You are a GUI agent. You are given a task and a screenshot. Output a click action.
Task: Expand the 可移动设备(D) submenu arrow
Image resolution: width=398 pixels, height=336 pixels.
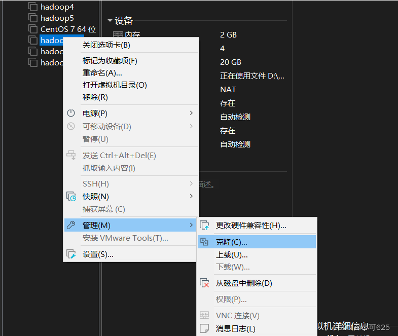[x=191, y=126]
